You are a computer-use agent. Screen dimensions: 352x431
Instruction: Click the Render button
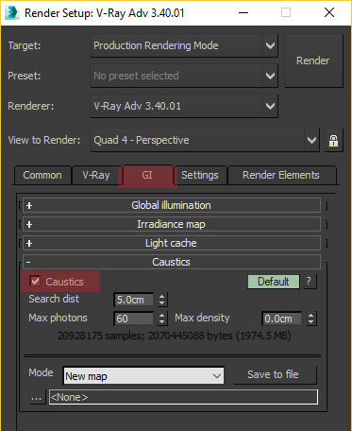(313, 60)
